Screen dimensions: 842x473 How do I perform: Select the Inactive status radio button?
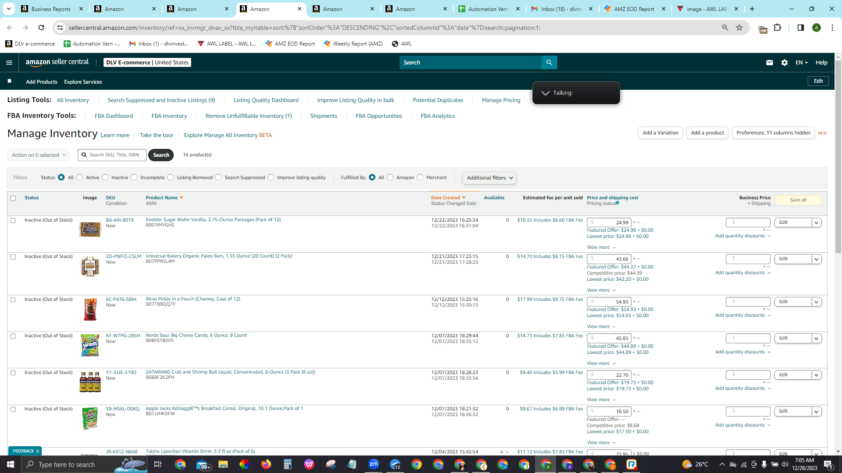click(105, 177)
